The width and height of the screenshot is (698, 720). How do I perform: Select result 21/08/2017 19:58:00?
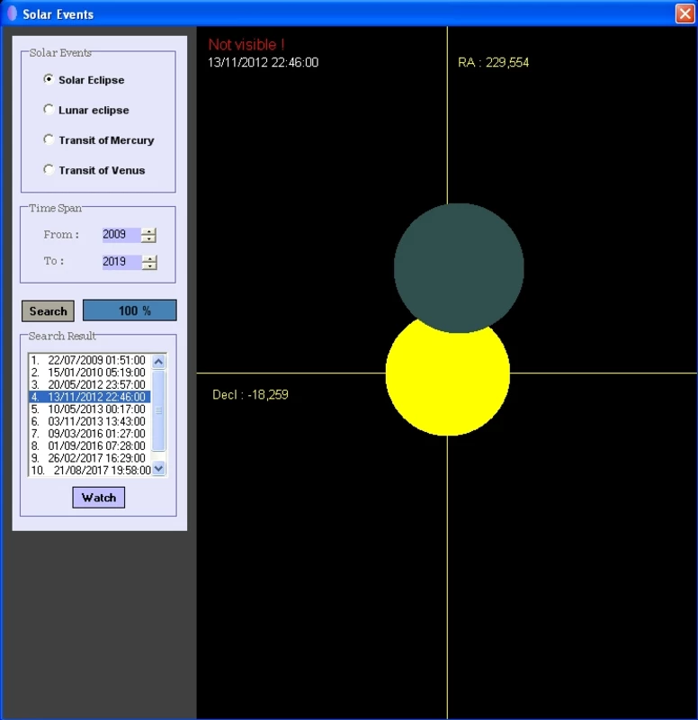pos(89,470)
